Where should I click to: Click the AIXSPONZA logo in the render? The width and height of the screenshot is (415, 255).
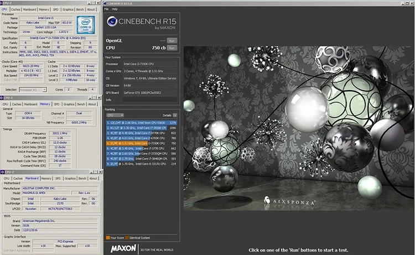pyautogui.click(x=289, y=201)
